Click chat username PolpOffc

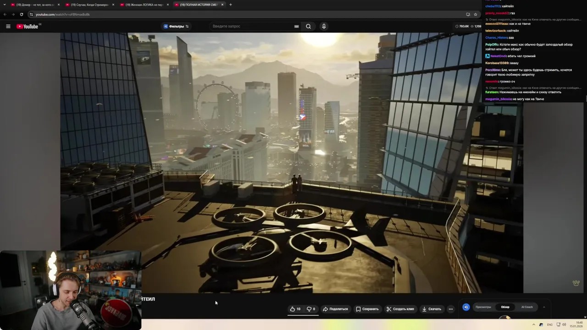[x=492, y=44]
